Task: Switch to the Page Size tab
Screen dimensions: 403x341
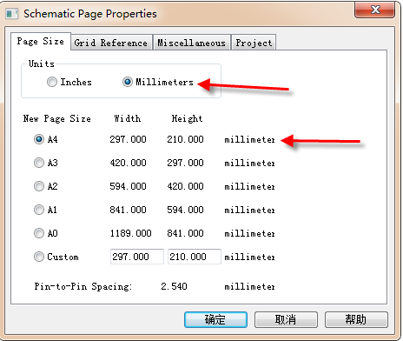Action: [41, 42]
